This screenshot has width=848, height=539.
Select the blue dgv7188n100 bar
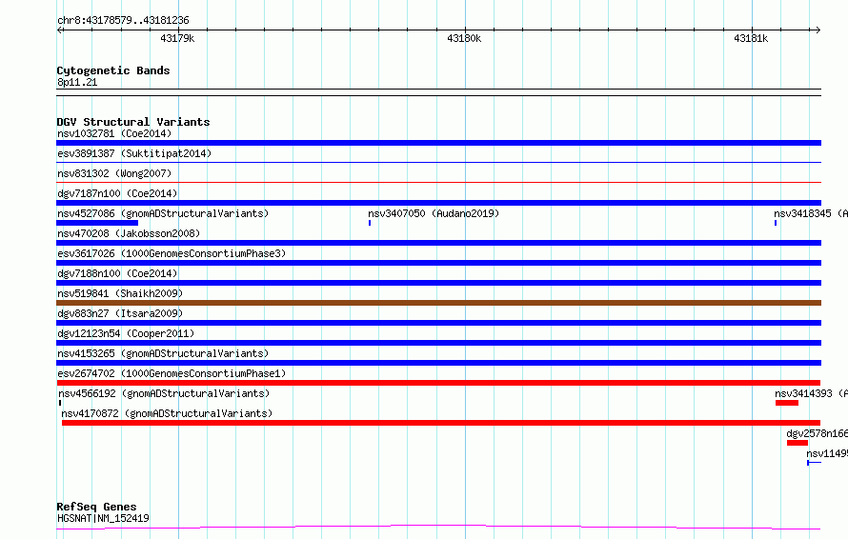[x=438, y=283]
